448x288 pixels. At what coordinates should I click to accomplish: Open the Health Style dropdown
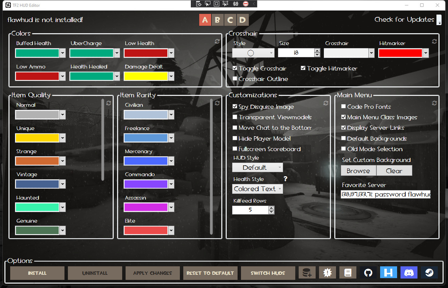[257, 189]
